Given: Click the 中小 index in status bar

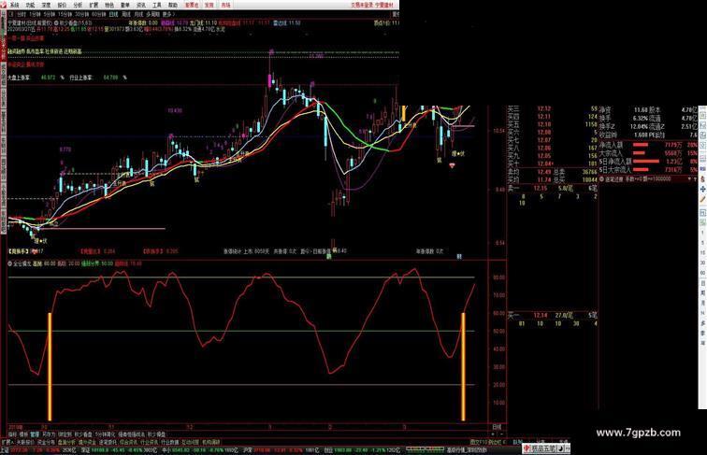Looking at the screenshot, I should click(166, 449).
